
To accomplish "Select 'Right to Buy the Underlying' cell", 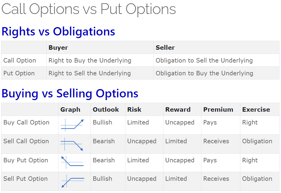I will pos(90,60).
